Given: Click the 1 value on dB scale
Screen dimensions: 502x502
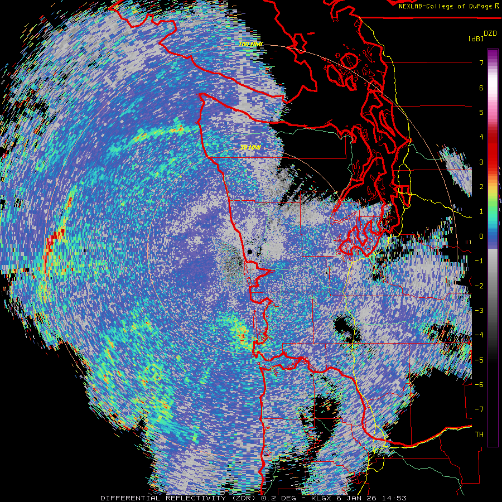Looking at the screenshot, I should [x=481, y=211].
